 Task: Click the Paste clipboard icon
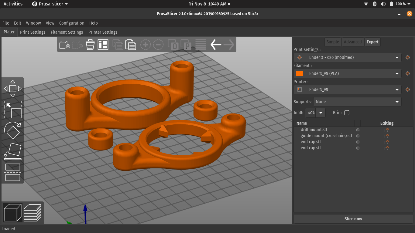coord(131,45)
